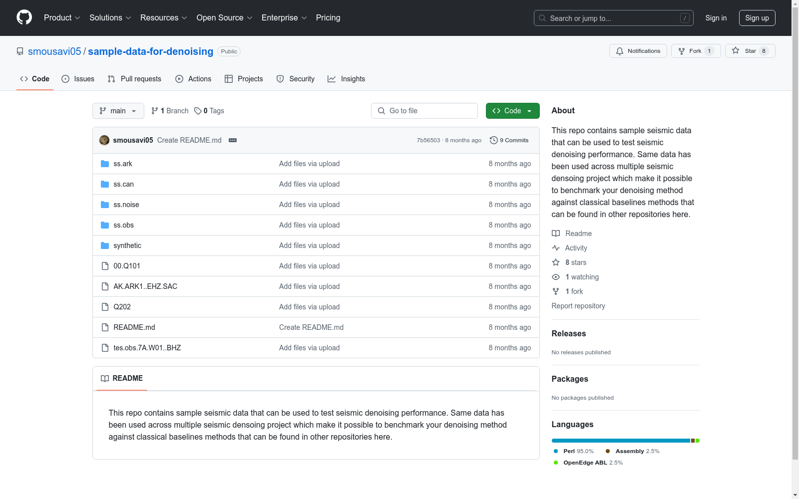View the 9 Commits history link
The image size is (799, 499).
pos(509,140)
